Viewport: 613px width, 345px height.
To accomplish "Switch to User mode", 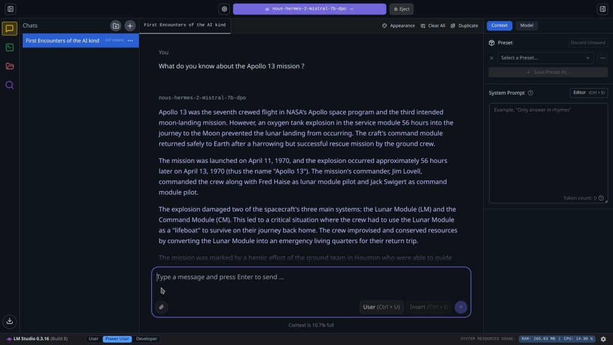I will tap(93, 339).
